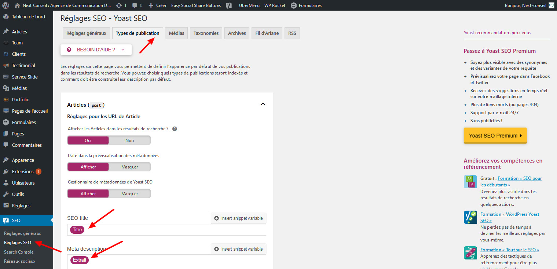Insert snippet variable for SEO title
Viewport: 557px width, 269px height.
pos(238,218)
